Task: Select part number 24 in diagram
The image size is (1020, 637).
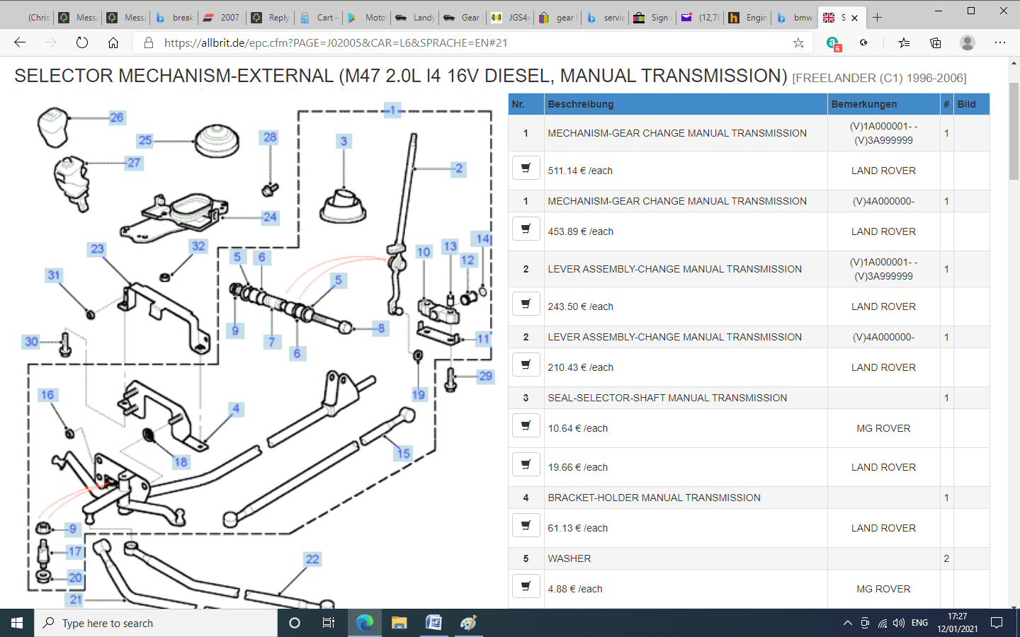Action: click(270, 217)
